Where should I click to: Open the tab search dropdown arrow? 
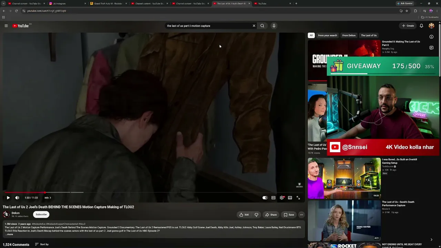click(4, 3)
